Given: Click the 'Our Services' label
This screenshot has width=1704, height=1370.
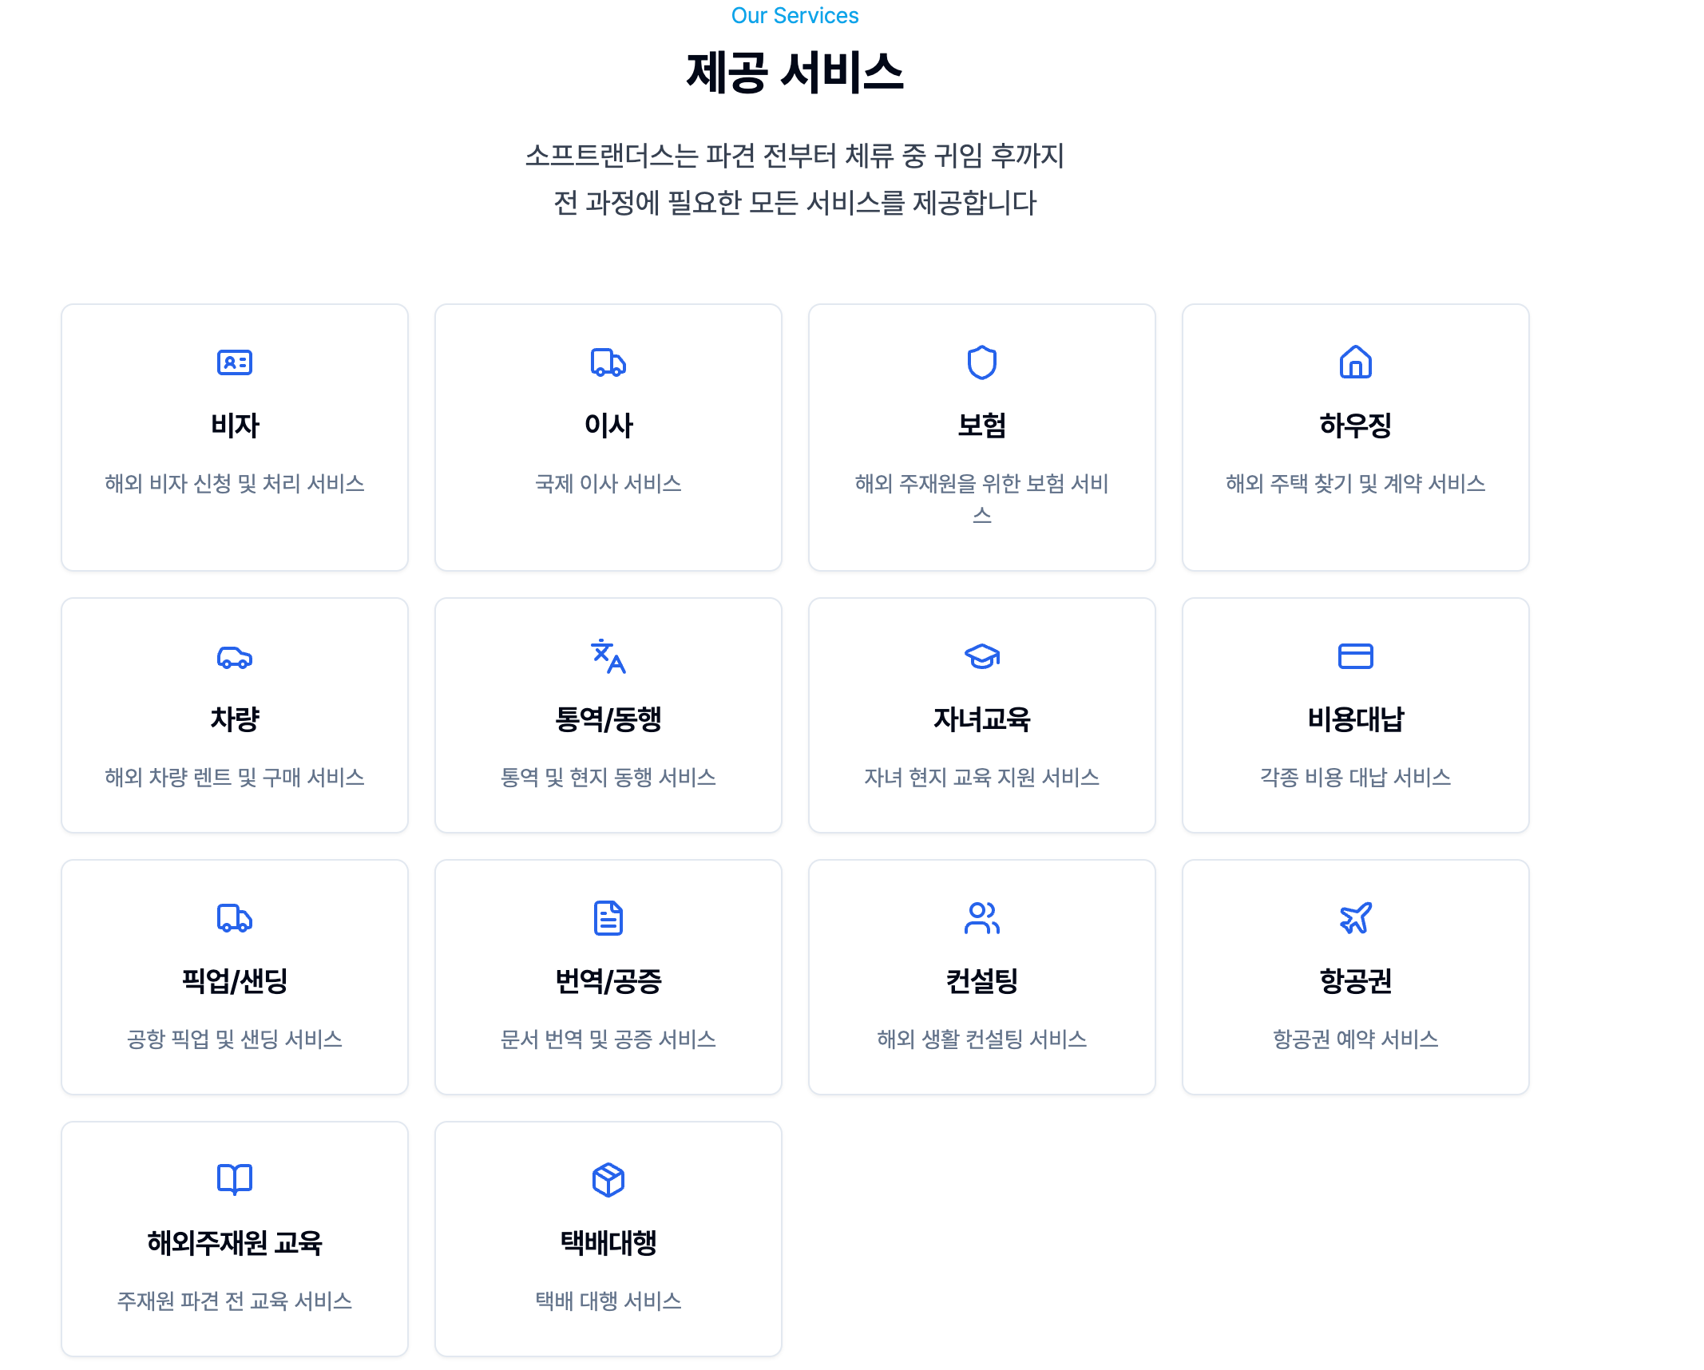Looking at the screenshot, I should [795, 16].
